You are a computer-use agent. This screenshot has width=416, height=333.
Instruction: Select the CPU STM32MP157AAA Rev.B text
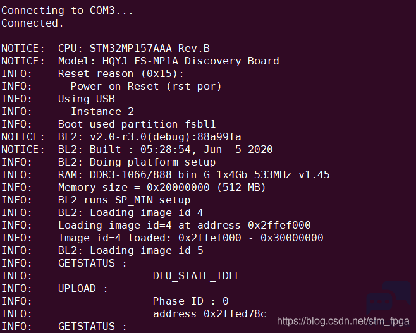[134, 48]
